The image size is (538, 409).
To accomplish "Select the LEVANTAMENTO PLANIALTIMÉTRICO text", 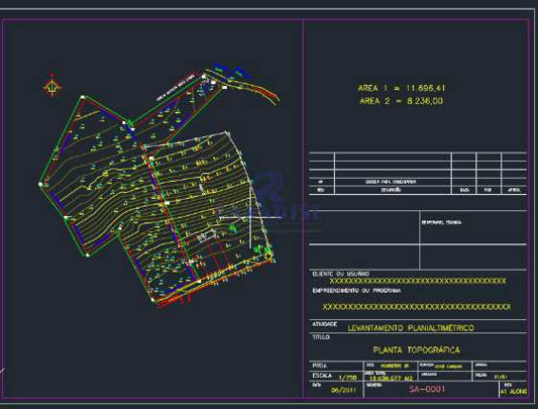I will 411,328.
